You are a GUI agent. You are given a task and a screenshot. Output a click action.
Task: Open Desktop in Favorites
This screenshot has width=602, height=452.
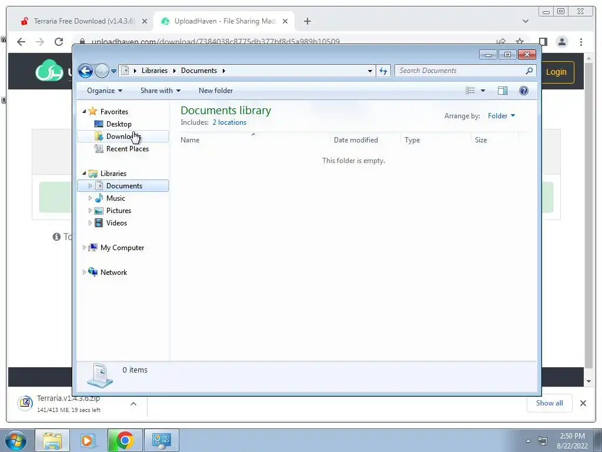119,124
